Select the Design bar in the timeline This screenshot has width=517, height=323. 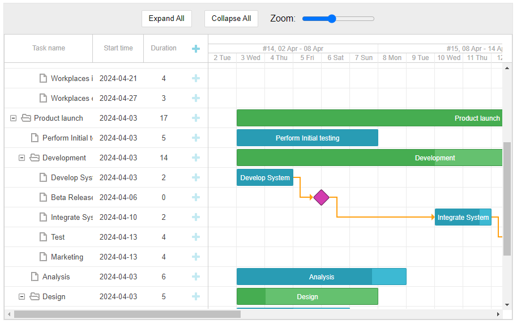[x=307, y=296]
